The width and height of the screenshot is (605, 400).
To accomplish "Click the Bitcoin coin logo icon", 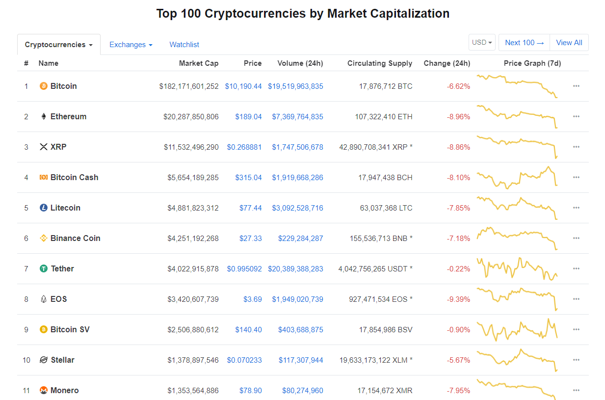I will (x=43, y=86).
